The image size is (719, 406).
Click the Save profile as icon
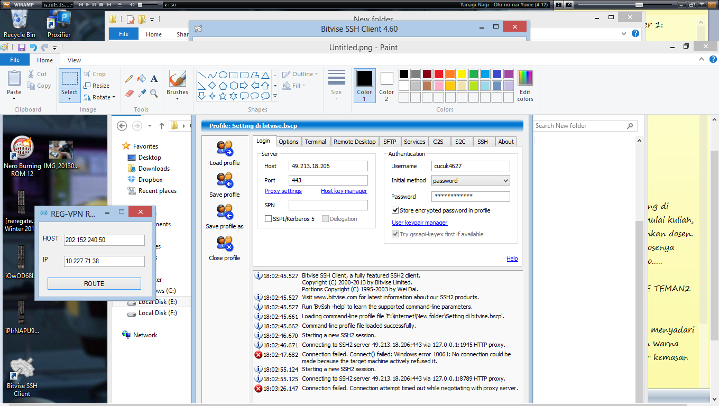tap(225, 212)
